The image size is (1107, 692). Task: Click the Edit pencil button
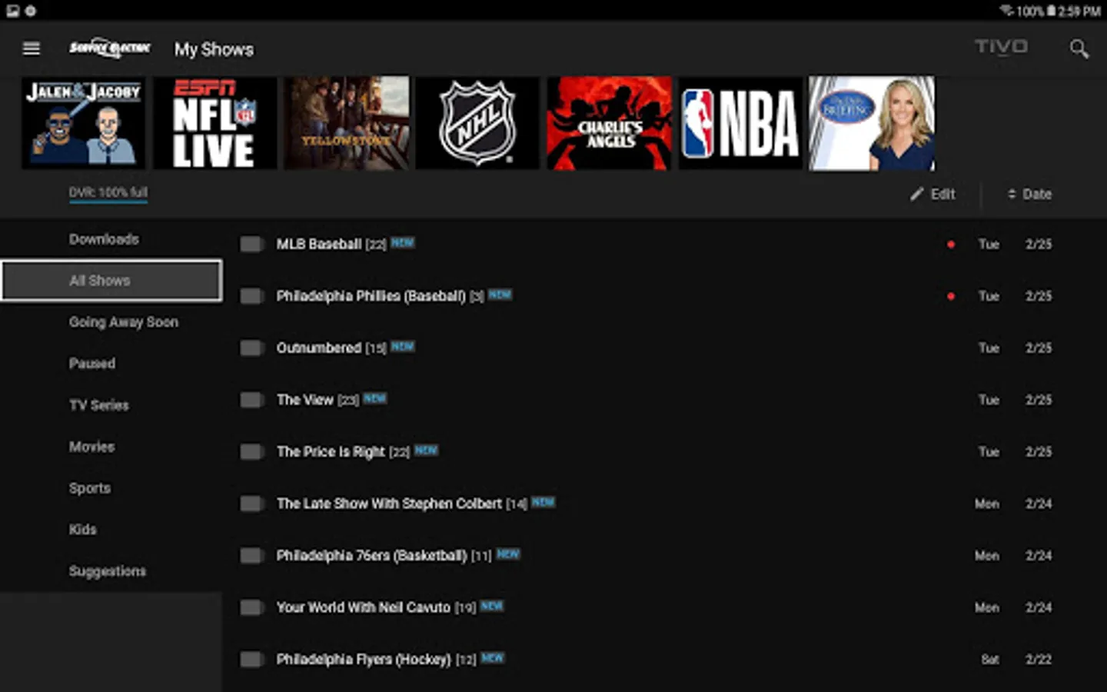[x=932, y=195]
